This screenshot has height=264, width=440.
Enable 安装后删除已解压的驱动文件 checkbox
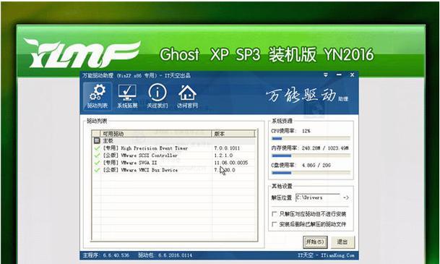pos(275,224)
